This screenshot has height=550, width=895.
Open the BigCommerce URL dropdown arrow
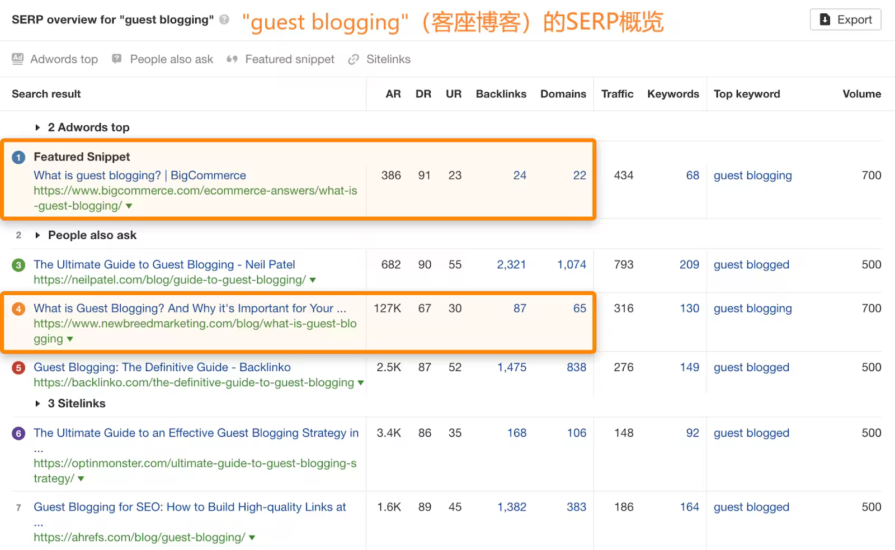point(129,206)
